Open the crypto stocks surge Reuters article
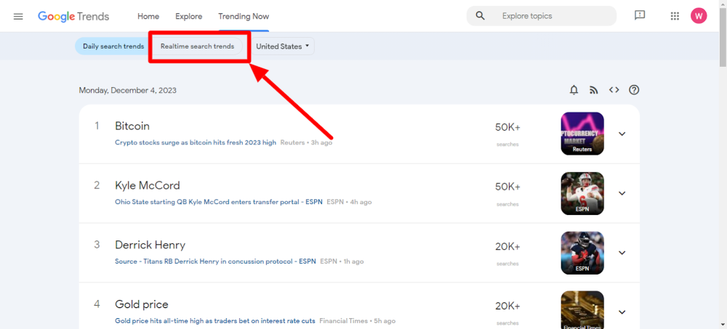The height and width of the screenshot is (329, 727). pyautogui.click(x=196, y=143)
